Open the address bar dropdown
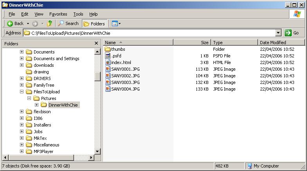This screenshot has height=171, width=307. pos(278,33)
